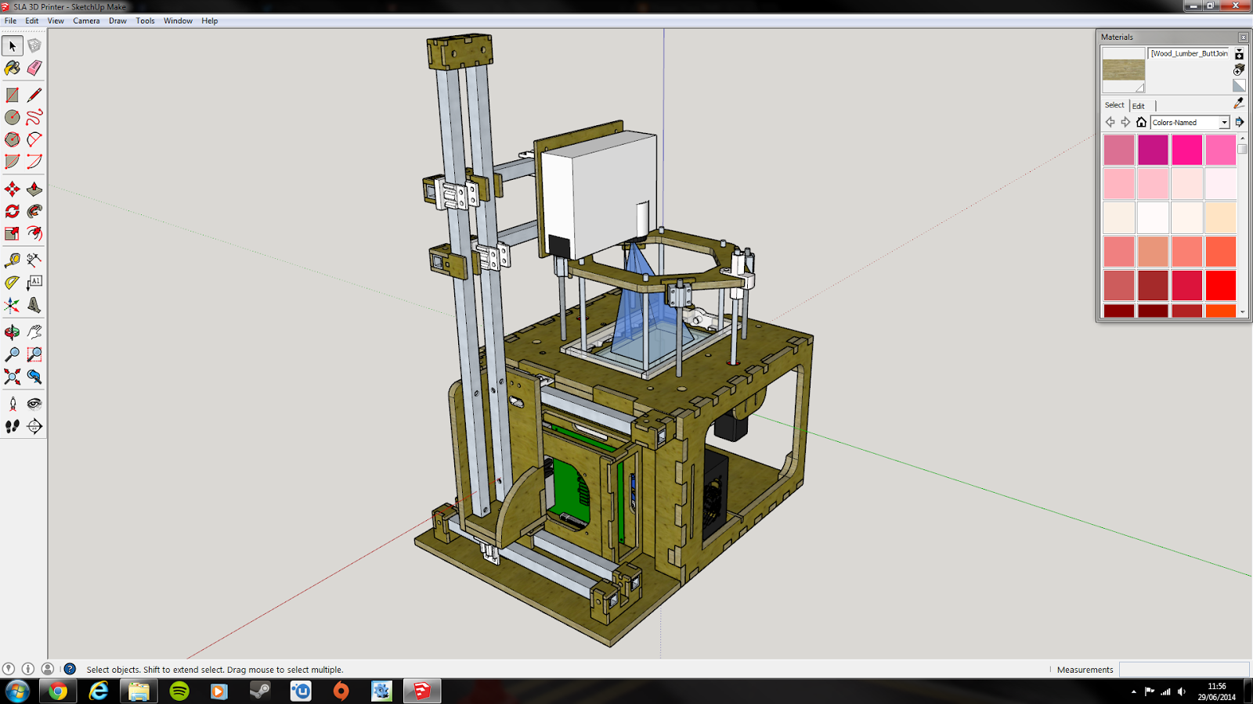Open the Materials Details arrow menu
1253x704 pixels.
coord(1240,122)
